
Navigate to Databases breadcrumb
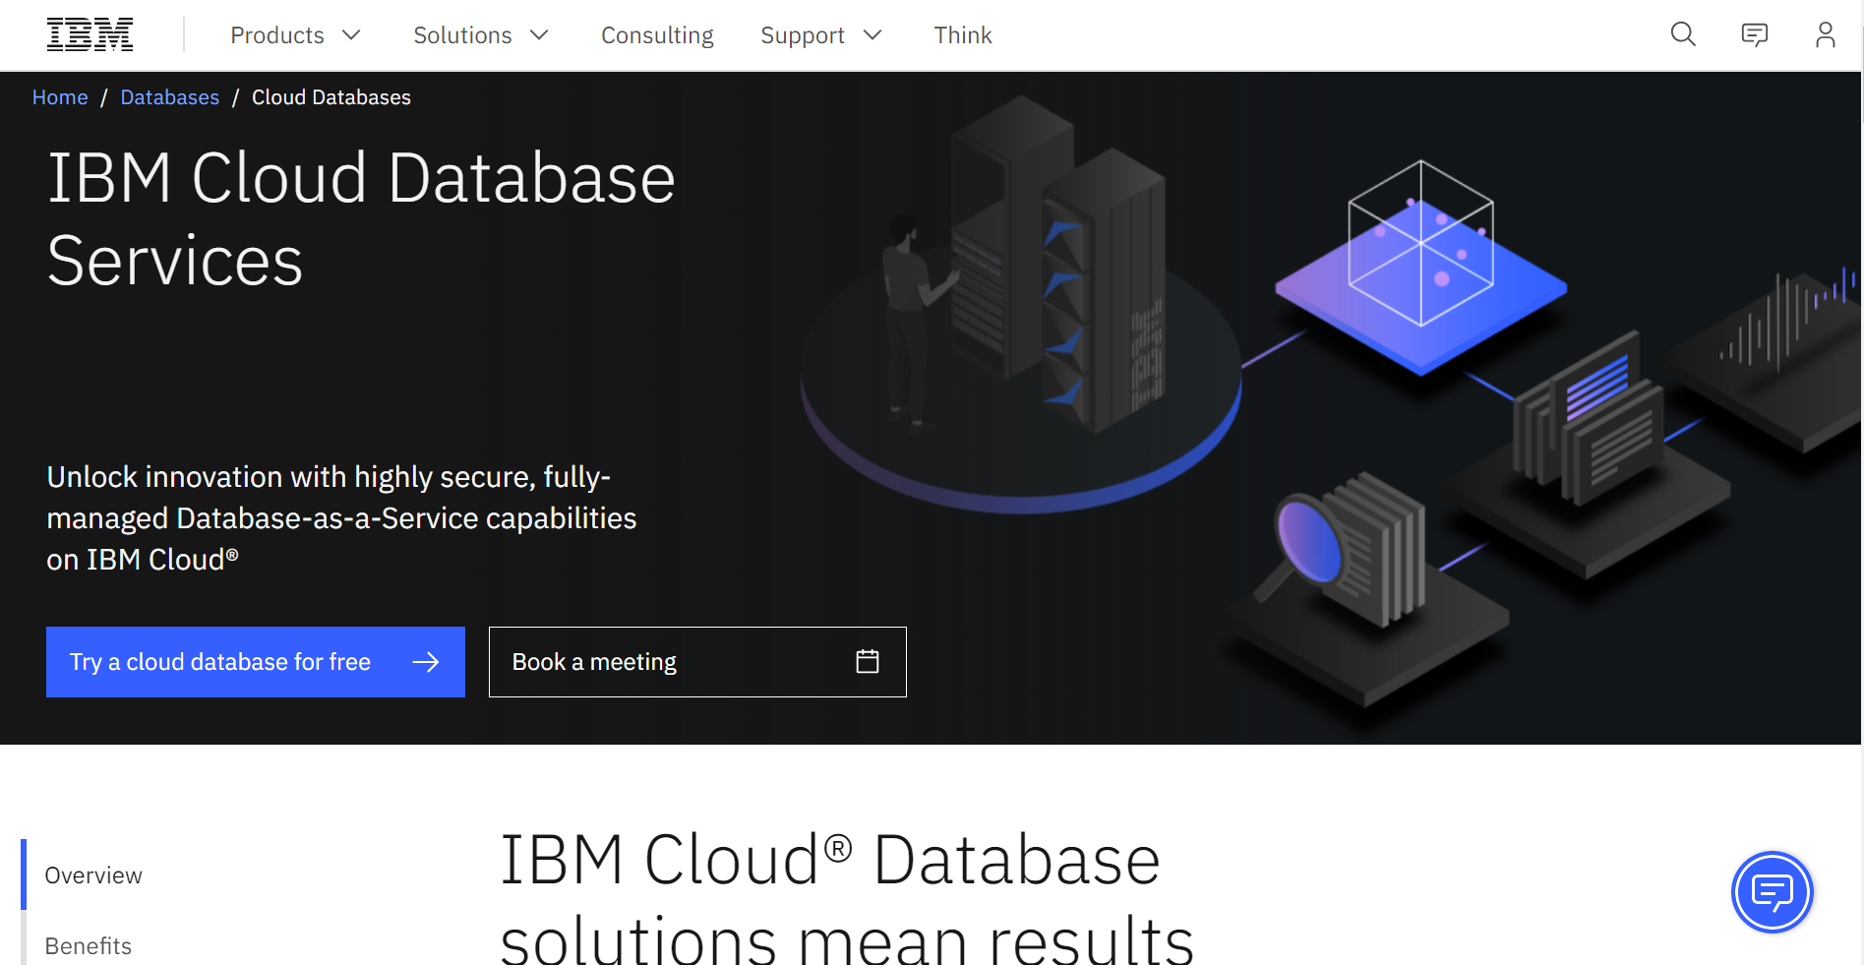(x=169, y=97)
